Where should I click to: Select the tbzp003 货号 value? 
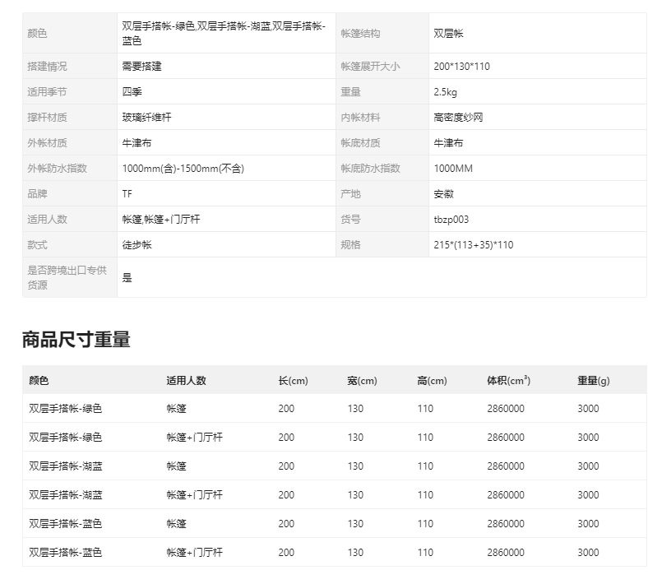(451, 220)
